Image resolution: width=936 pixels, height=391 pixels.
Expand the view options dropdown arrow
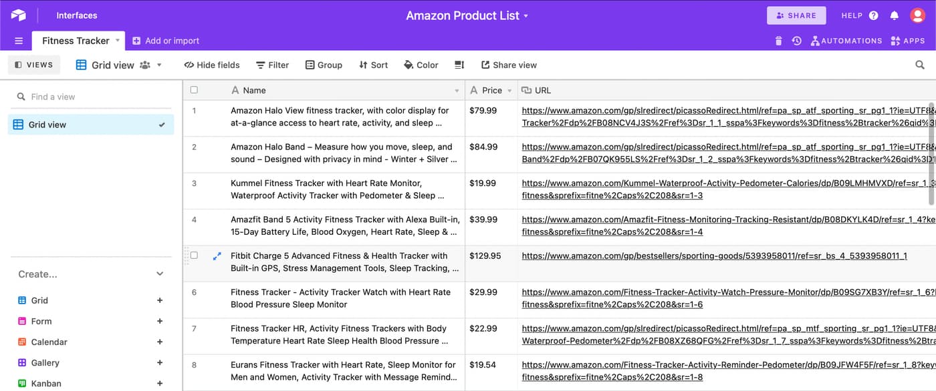[159, 65]
